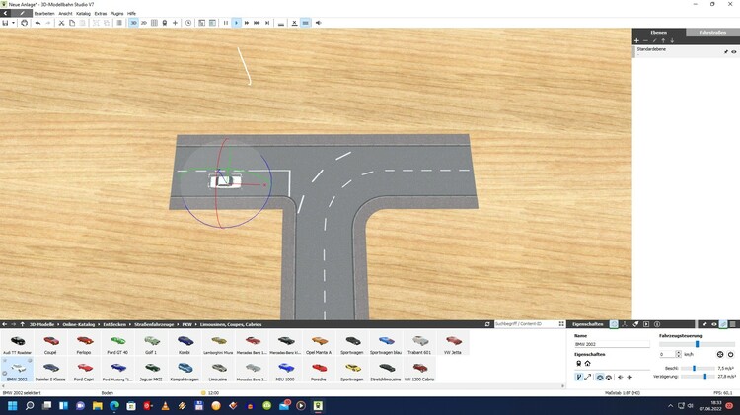Select the Standardebene layer row
The height and width of the screenshot is (415, 740).
tap(686, 52)
